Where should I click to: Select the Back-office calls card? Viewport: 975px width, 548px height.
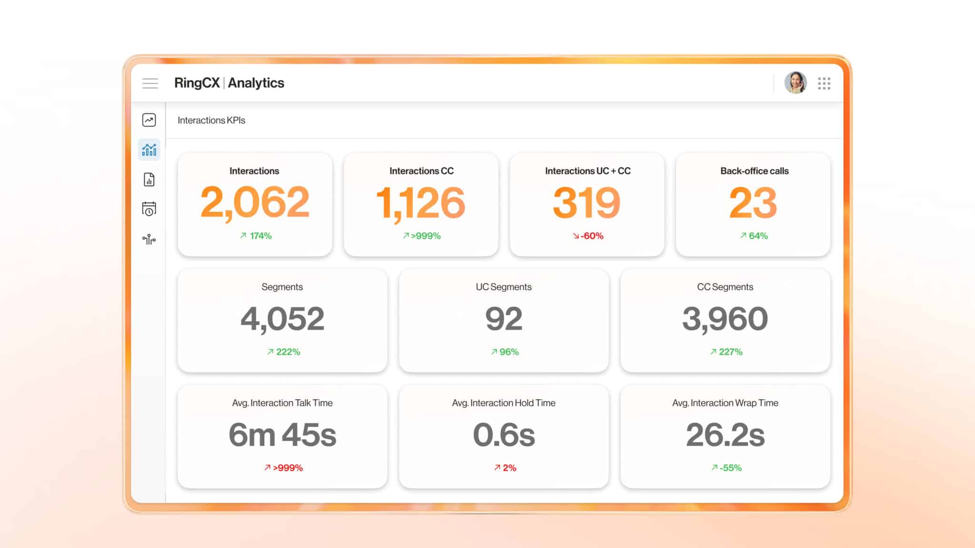coord(753,204)
